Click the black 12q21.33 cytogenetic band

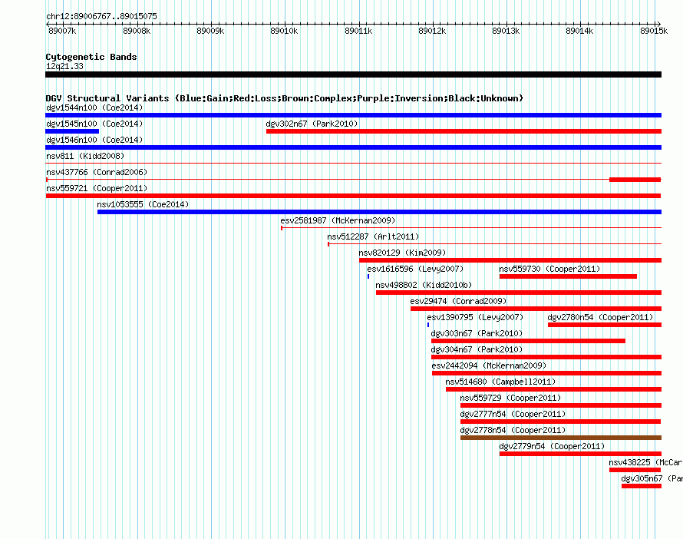[353, 74]
